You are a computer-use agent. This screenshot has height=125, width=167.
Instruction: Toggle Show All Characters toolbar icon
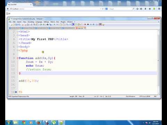(70, 24)
